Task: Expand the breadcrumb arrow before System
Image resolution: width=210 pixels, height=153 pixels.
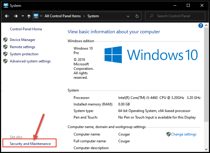Action: [84, 16]
